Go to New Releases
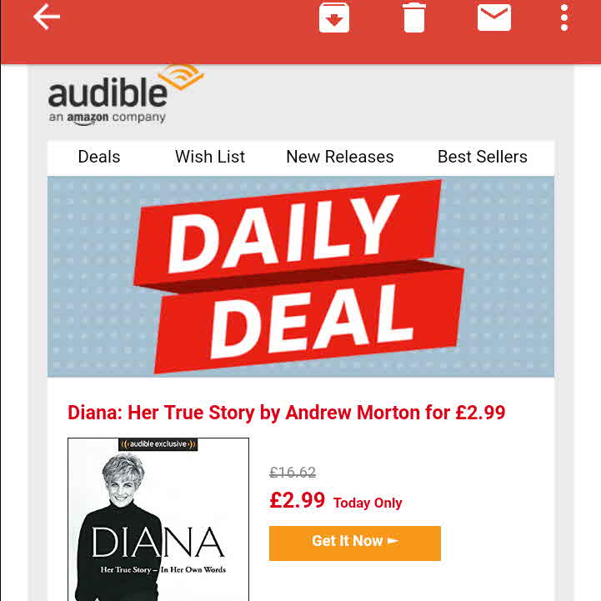The image size is (601, 601). (x=340, y=157)
